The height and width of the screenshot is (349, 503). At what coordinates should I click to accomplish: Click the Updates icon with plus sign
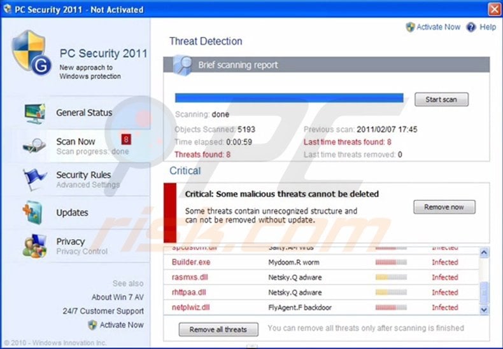point(32,212)
